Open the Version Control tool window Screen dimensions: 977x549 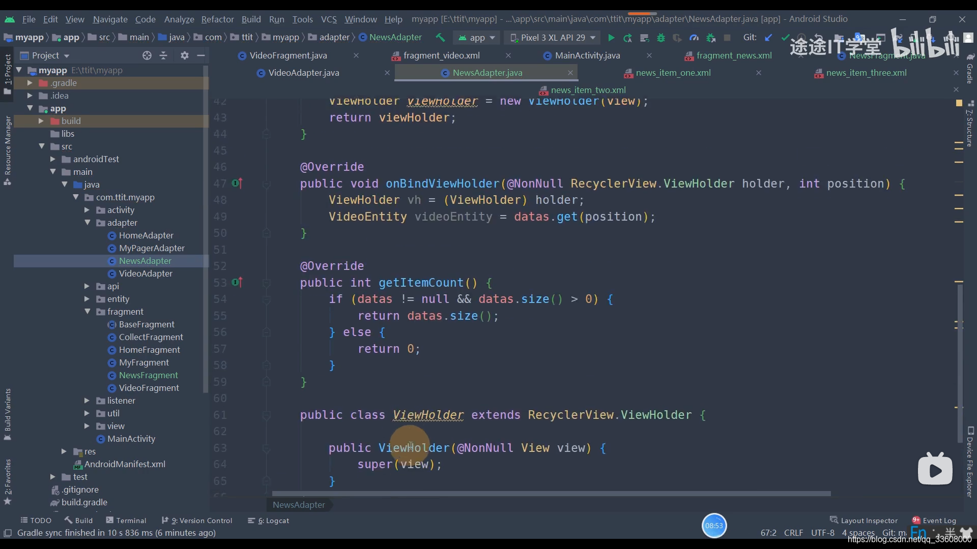tap(197, 521)
